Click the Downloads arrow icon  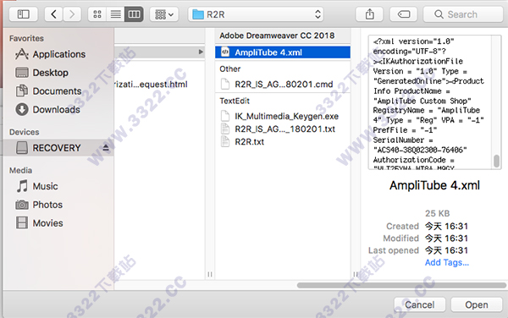pos(22,109)
